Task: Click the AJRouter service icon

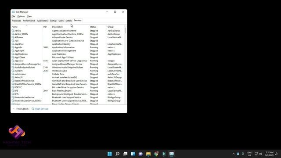Action: (x=13, y=37)
